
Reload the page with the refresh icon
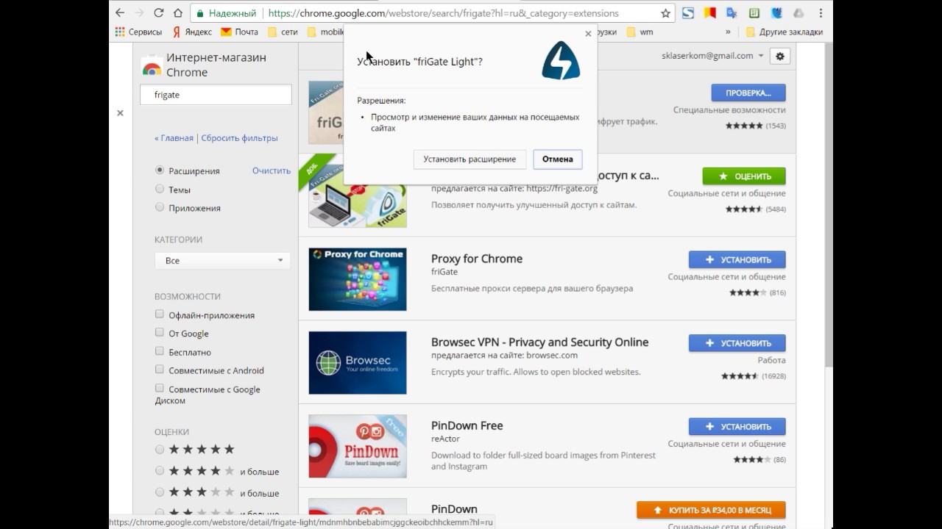coord(159,13)
